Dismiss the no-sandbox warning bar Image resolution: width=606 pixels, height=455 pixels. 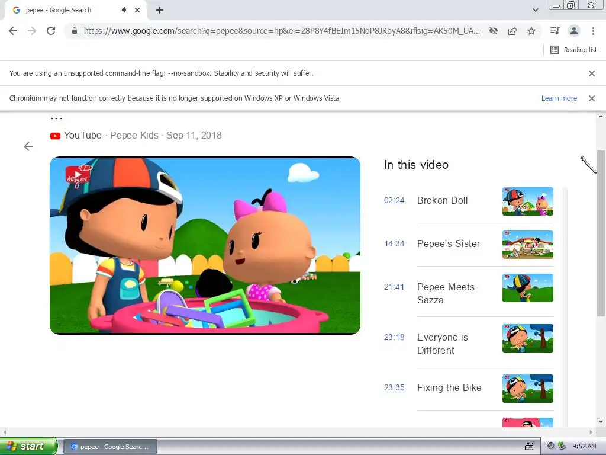point(592,73)
